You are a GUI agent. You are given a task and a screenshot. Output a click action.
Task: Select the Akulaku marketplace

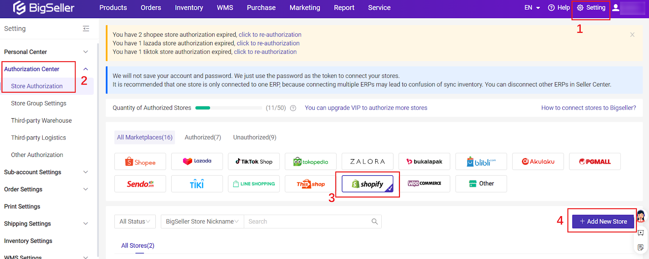(x=538, y=161)
